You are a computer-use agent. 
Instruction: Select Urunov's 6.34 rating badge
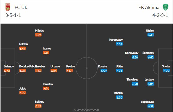click(54, 71)
